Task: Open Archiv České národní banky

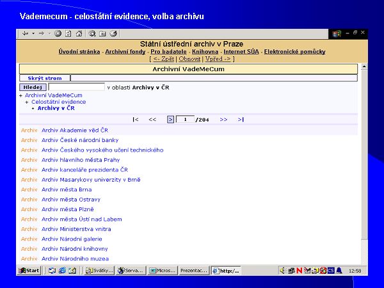Action: tap(80, 140)
